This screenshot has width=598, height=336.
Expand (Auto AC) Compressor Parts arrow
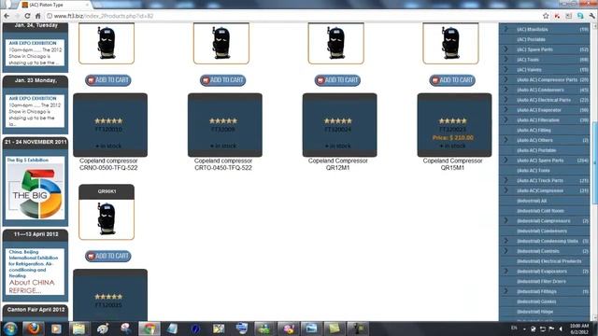(x=505, y=79)
